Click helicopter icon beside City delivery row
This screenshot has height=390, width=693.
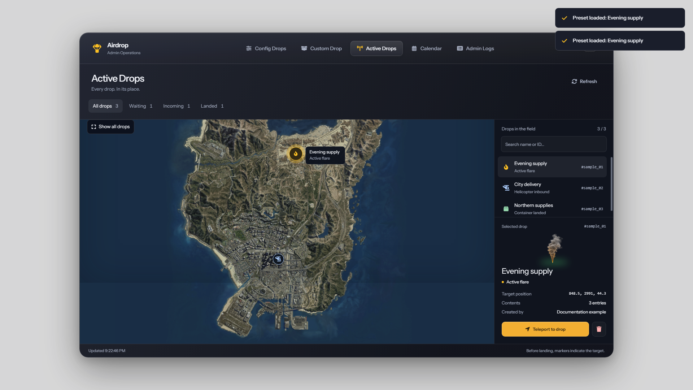click(x=506, y=188)
